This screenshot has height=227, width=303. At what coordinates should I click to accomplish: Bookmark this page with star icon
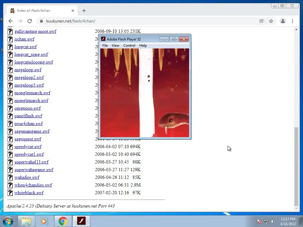[x=271, y=21]
